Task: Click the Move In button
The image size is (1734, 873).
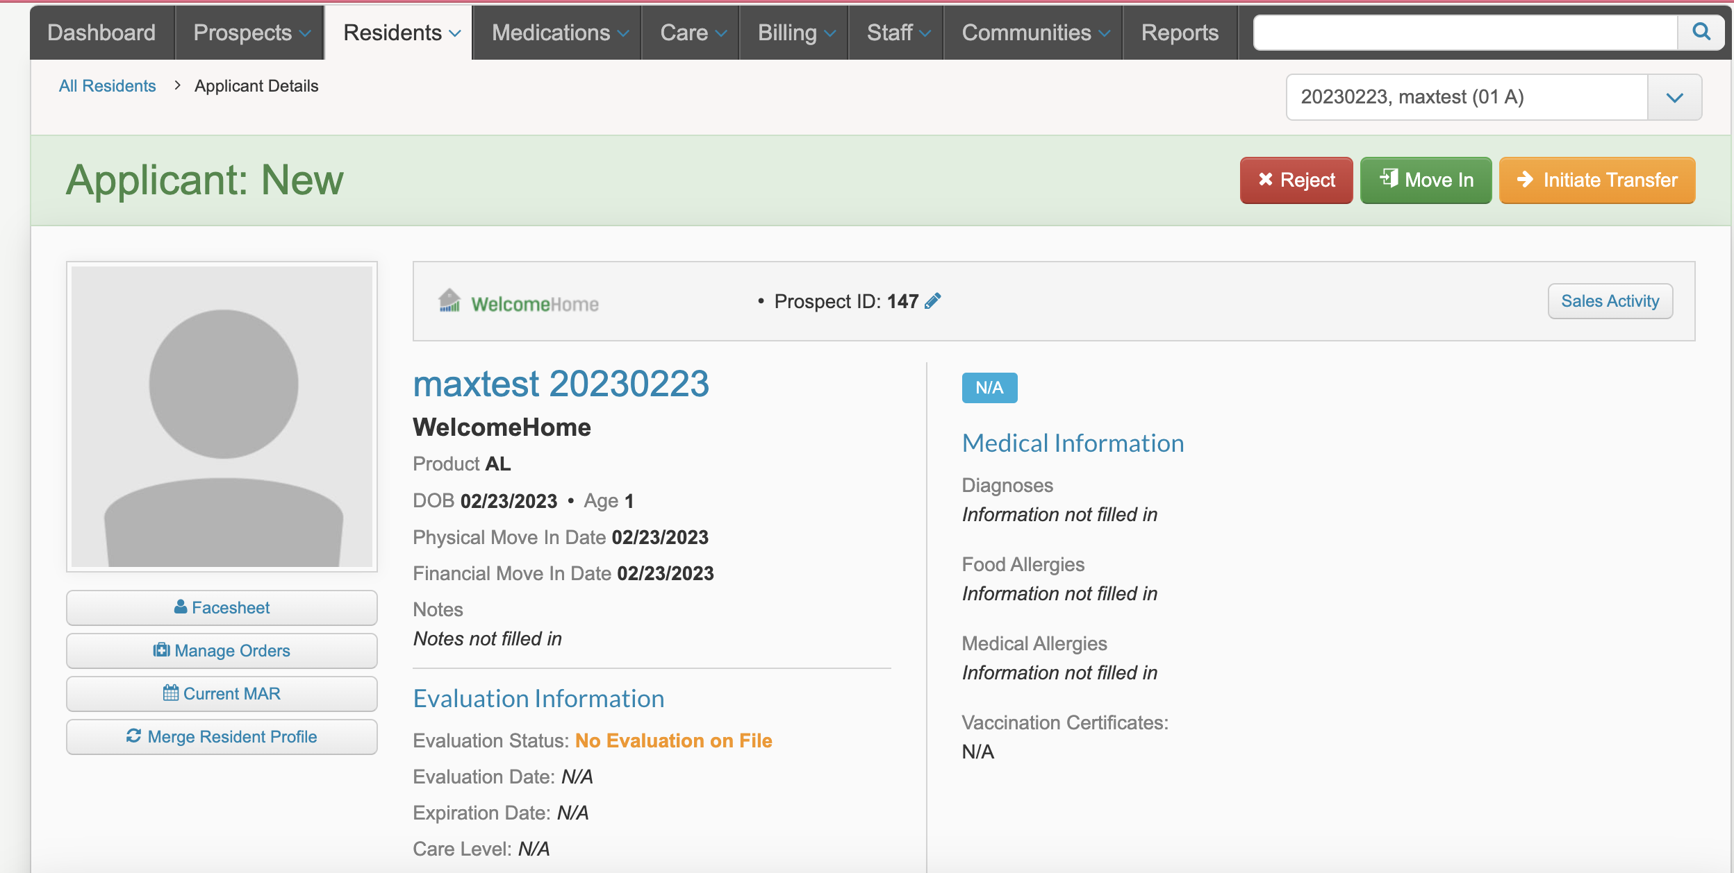Action: pos(1426,180)
